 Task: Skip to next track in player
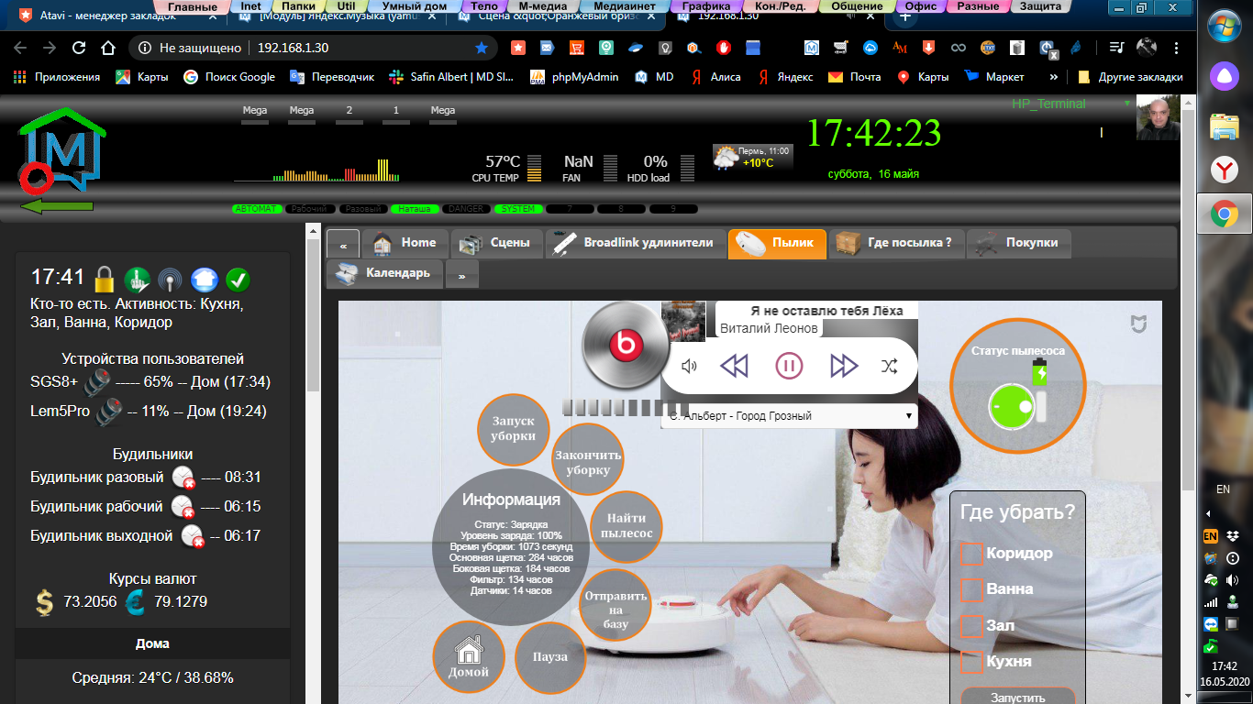[x=843, y=367]
